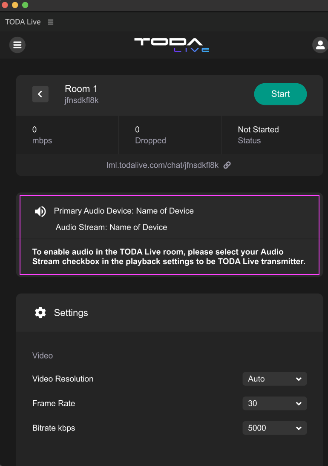Open the Bitrate kbps 5000 dropdown
This screenshot has height=466, width=328.
(x=275, y=428)
